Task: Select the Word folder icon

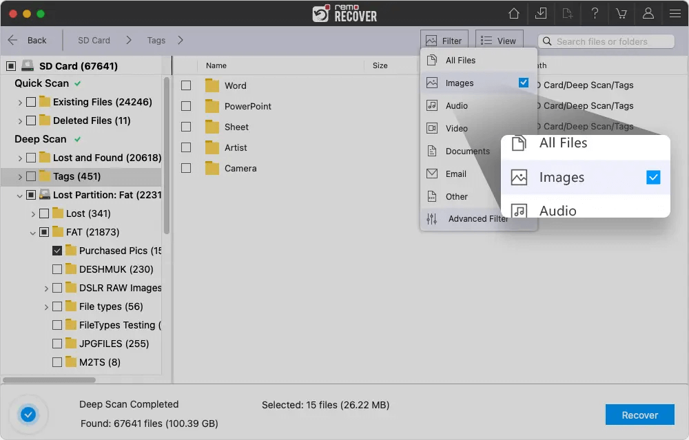Action: [x=212, y=85]
